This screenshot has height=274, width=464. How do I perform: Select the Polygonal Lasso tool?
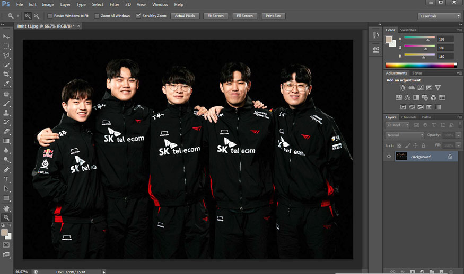(6, 56)
